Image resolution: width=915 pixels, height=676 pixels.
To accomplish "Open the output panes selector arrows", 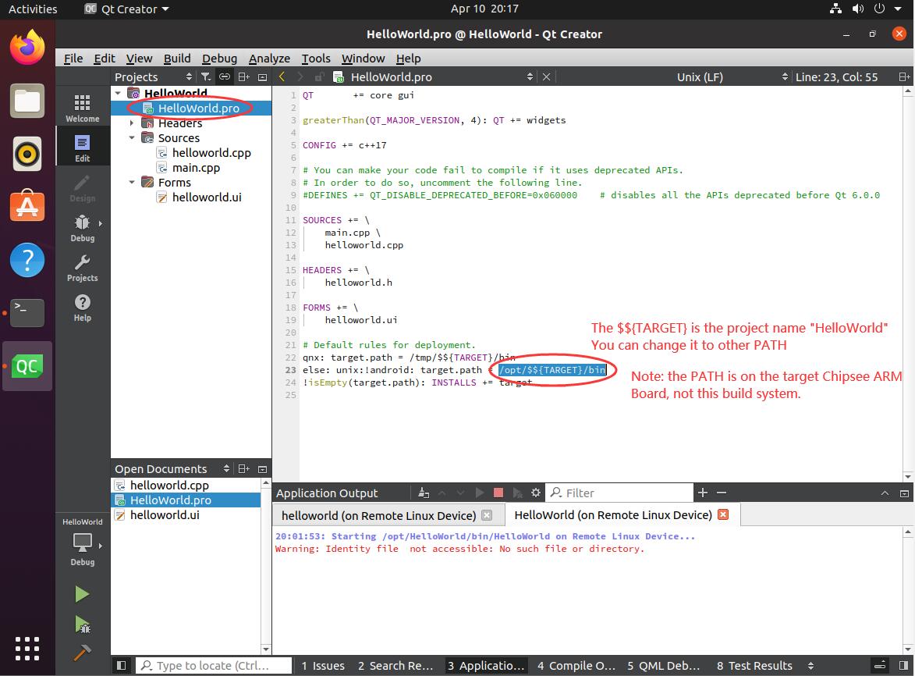I will (x=810, y=666).
